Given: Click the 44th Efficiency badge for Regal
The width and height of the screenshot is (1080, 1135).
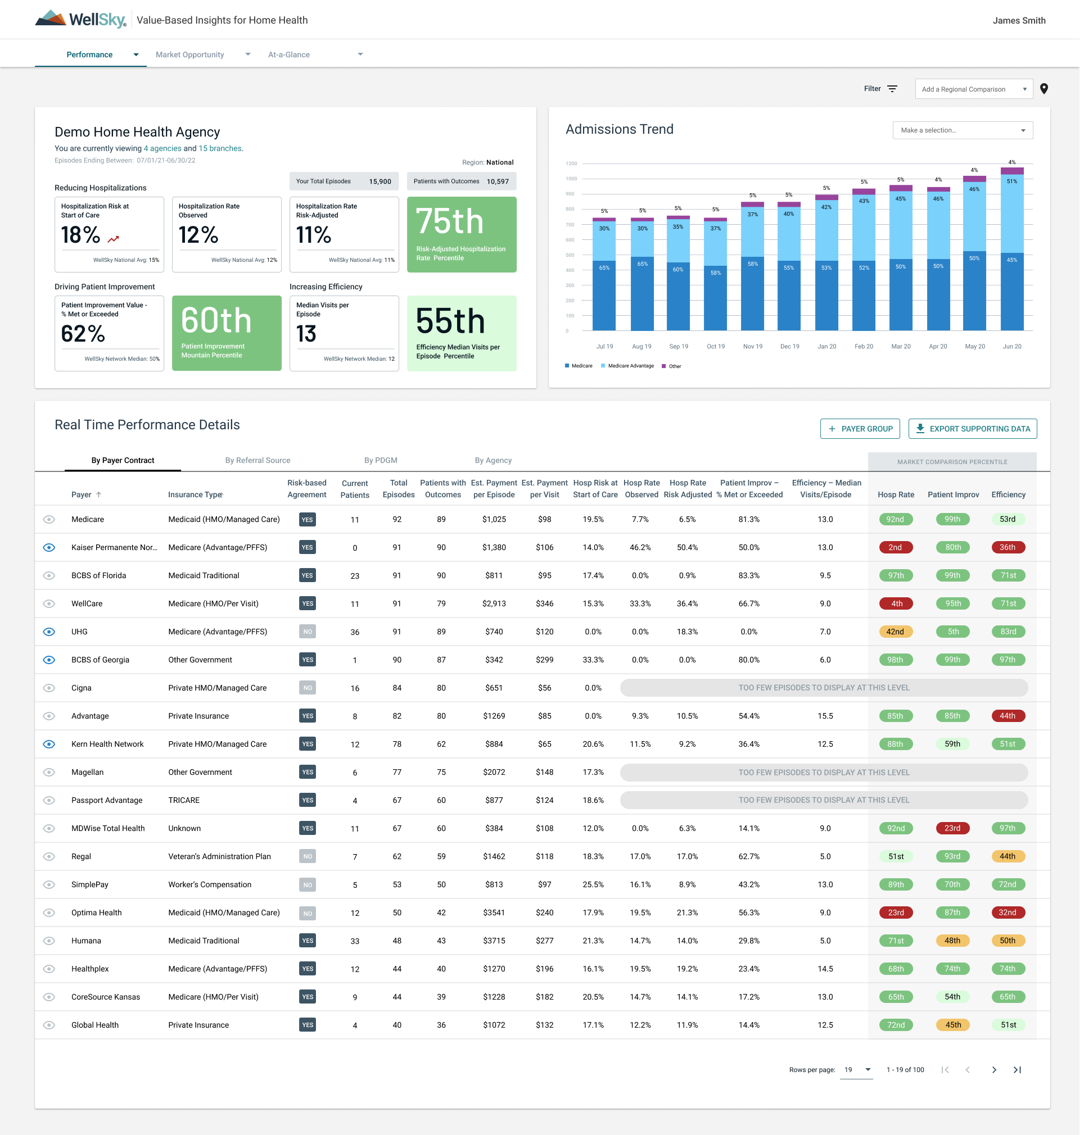Looking at the screenshot, I should click(x=1007, y=856).
